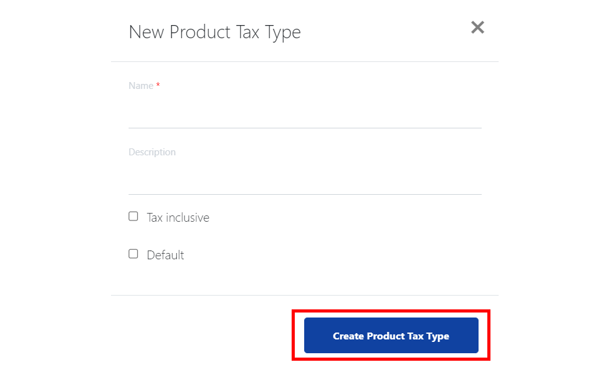Click the "Default" label text
Image resolution: width=609 pixels, height=372 pixels.
(x=165, y=256)
